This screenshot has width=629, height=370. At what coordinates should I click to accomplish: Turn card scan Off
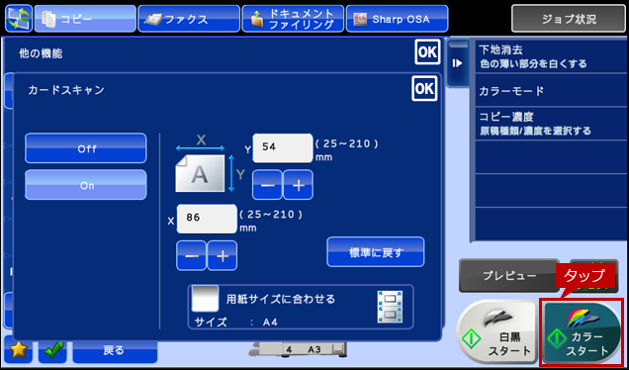86,148
